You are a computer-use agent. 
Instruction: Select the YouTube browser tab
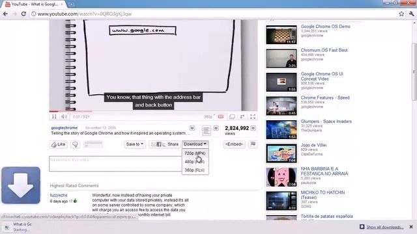coord(35,5)
